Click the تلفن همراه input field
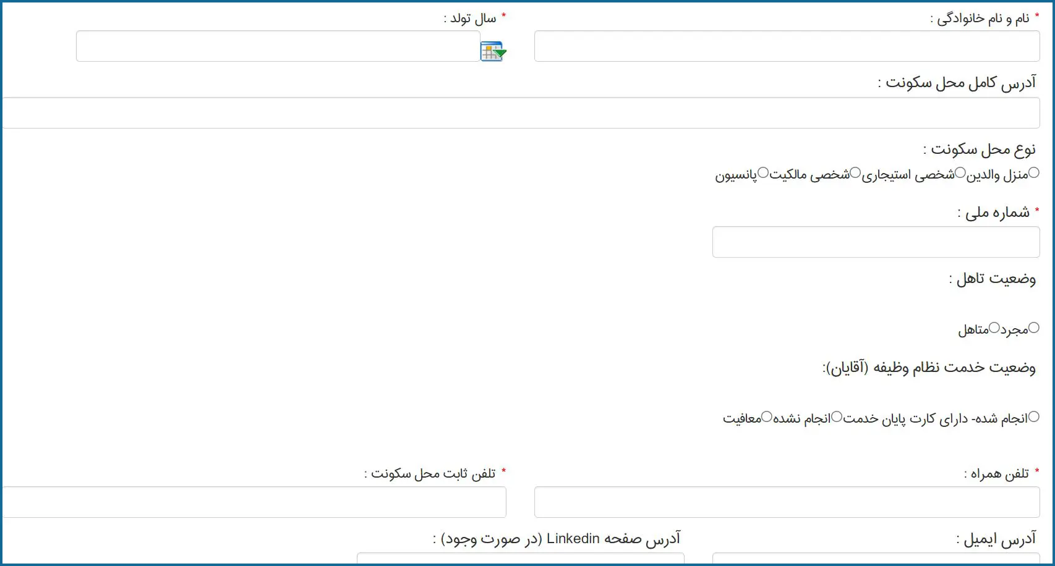Screen dimensions: 1055x566 pos(787,502)
